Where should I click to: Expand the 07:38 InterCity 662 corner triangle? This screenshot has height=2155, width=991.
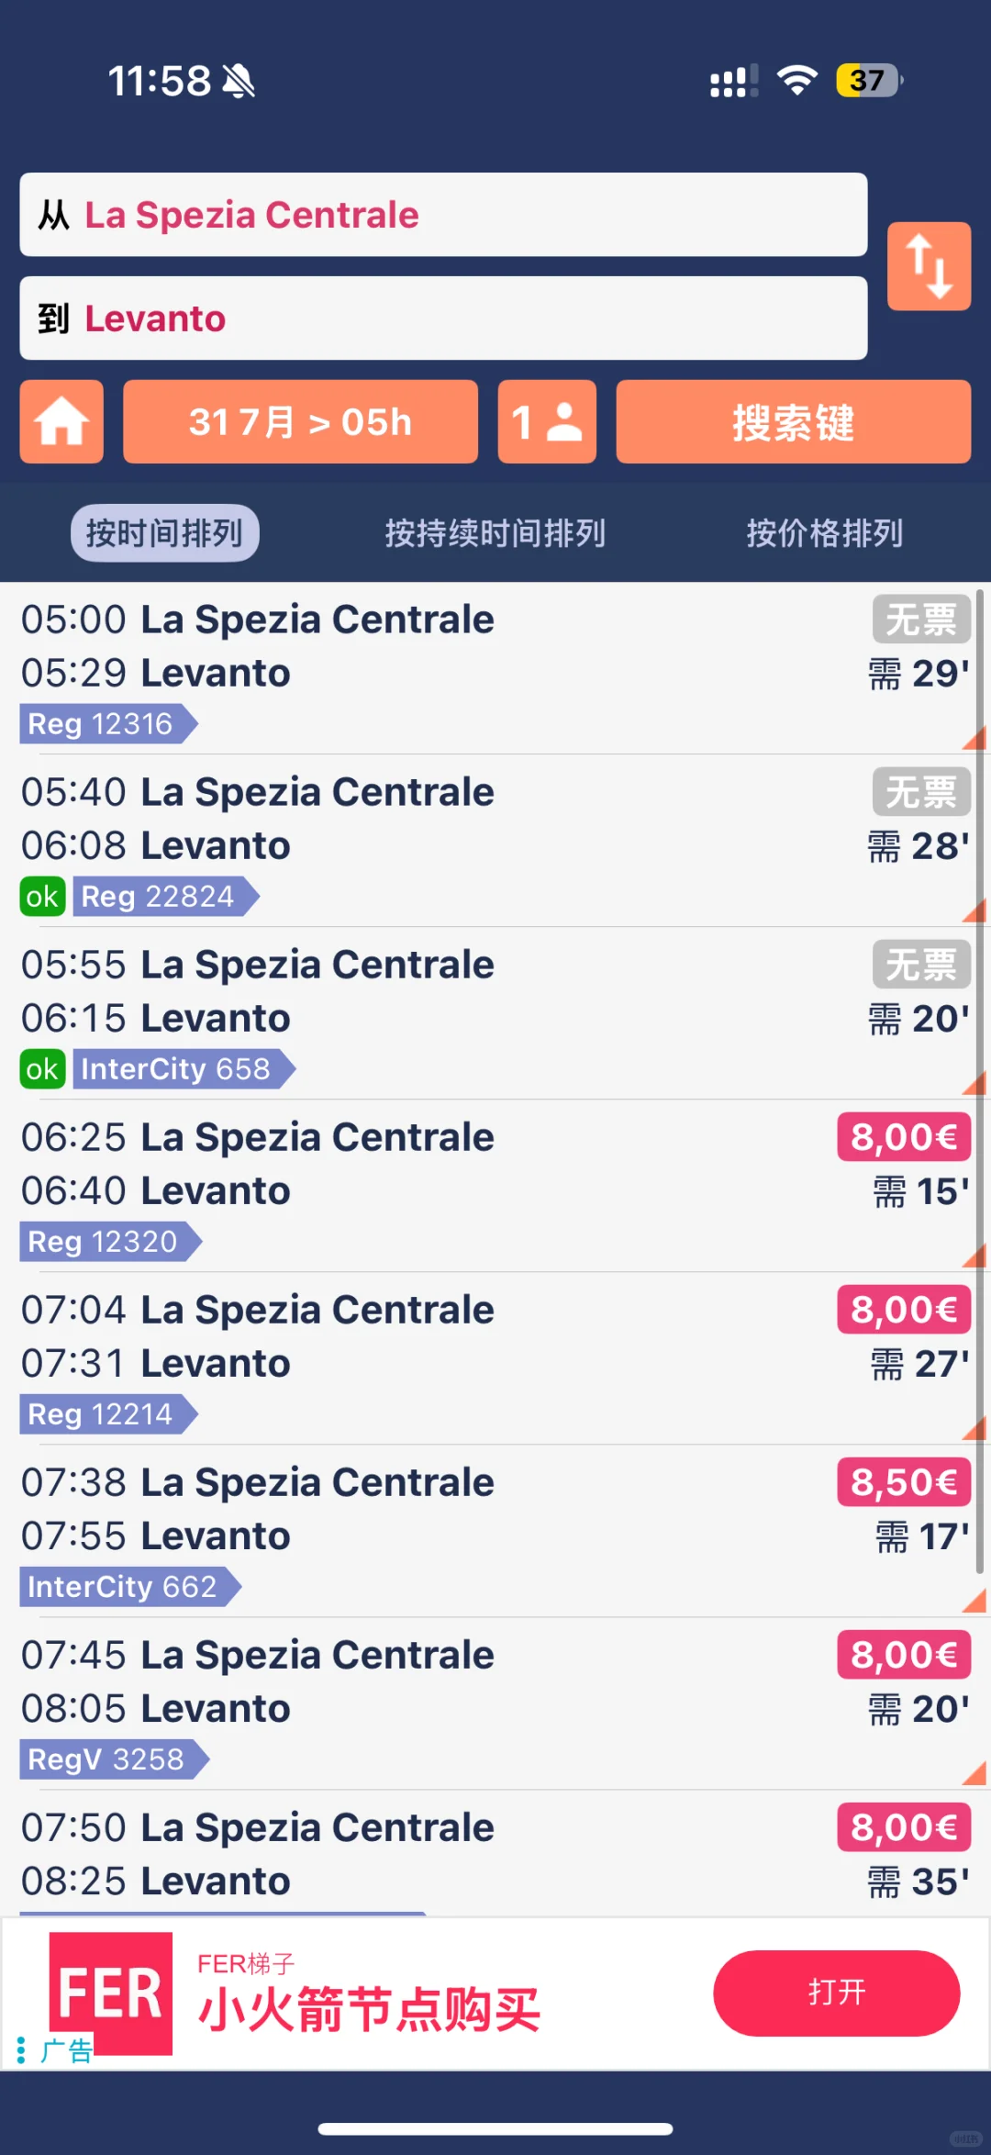point(975,1602)
